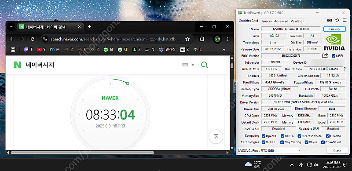Image resolution: width=352 pixels, height=171 pixels.
Task: Open the bookmark labeled M
Action: pyautogui.click(x=55, y=50)
